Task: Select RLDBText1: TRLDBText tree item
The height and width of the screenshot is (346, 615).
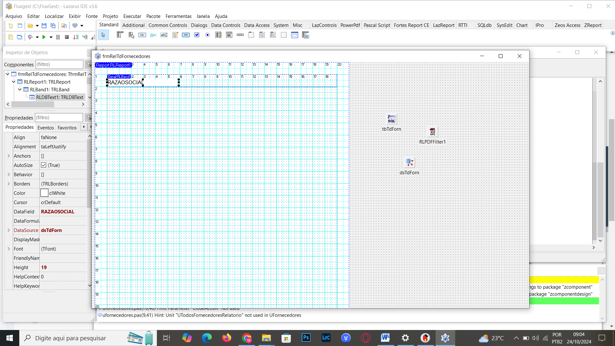Action: point(60,97)
